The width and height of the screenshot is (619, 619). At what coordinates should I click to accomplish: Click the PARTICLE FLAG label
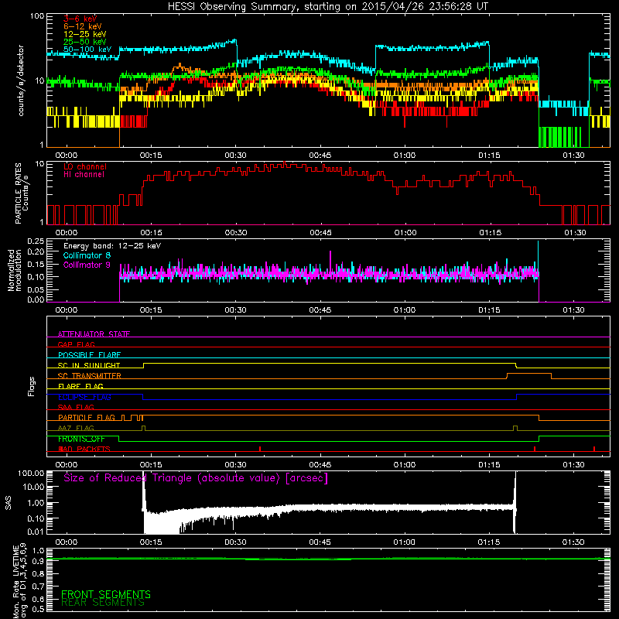(x=87, y=417)
